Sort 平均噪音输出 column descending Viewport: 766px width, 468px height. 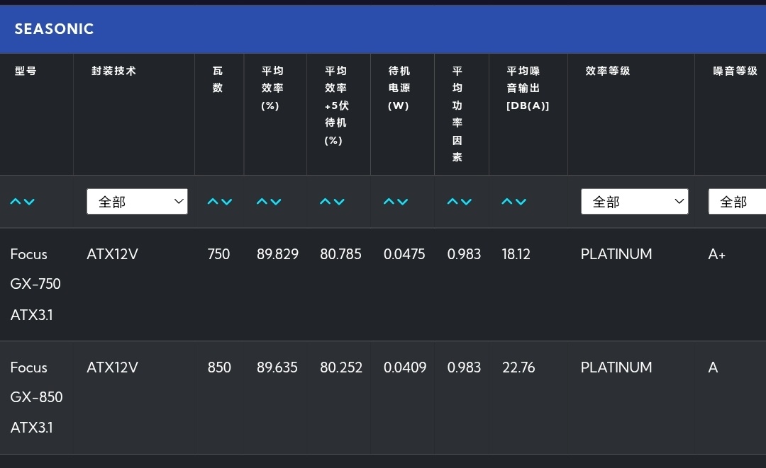tap(521, 202)
